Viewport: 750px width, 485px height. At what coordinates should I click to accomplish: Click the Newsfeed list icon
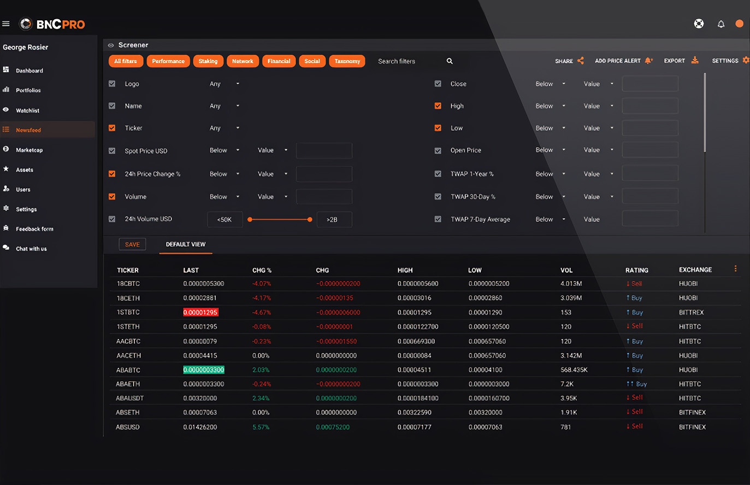click(x=6, y=130)
